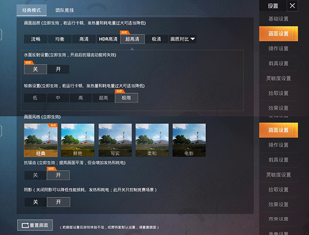Pick the 写实 style thumbnail
This screenshot has height=235, width=309.
point(114,140)
